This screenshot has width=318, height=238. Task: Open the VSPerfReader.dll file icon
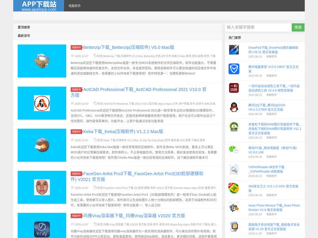point(234,169)
